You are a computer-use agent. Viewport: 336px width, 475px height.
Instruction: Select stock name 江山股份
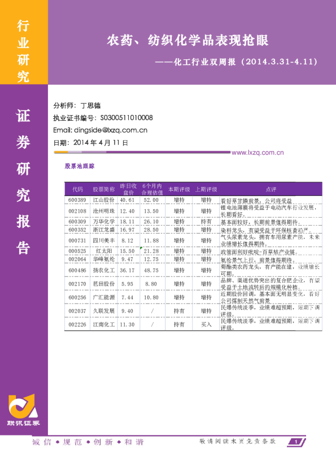point(104,200)
